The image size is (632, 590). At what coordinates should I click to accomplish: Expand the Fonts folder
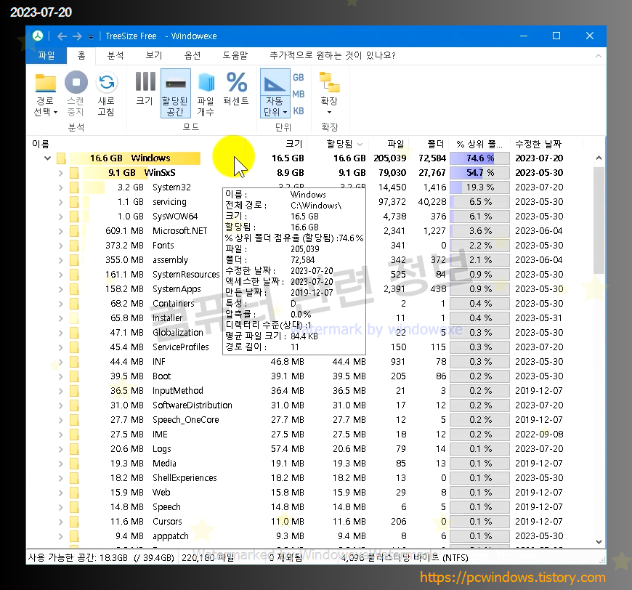tap(60, 246)
